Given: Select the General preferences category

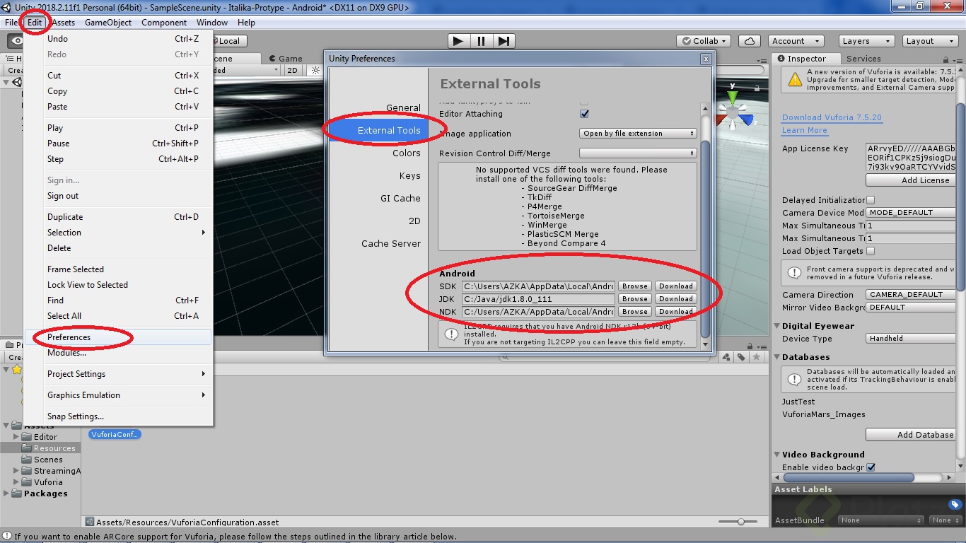Looking at the screenshot, I should (403, 107).
